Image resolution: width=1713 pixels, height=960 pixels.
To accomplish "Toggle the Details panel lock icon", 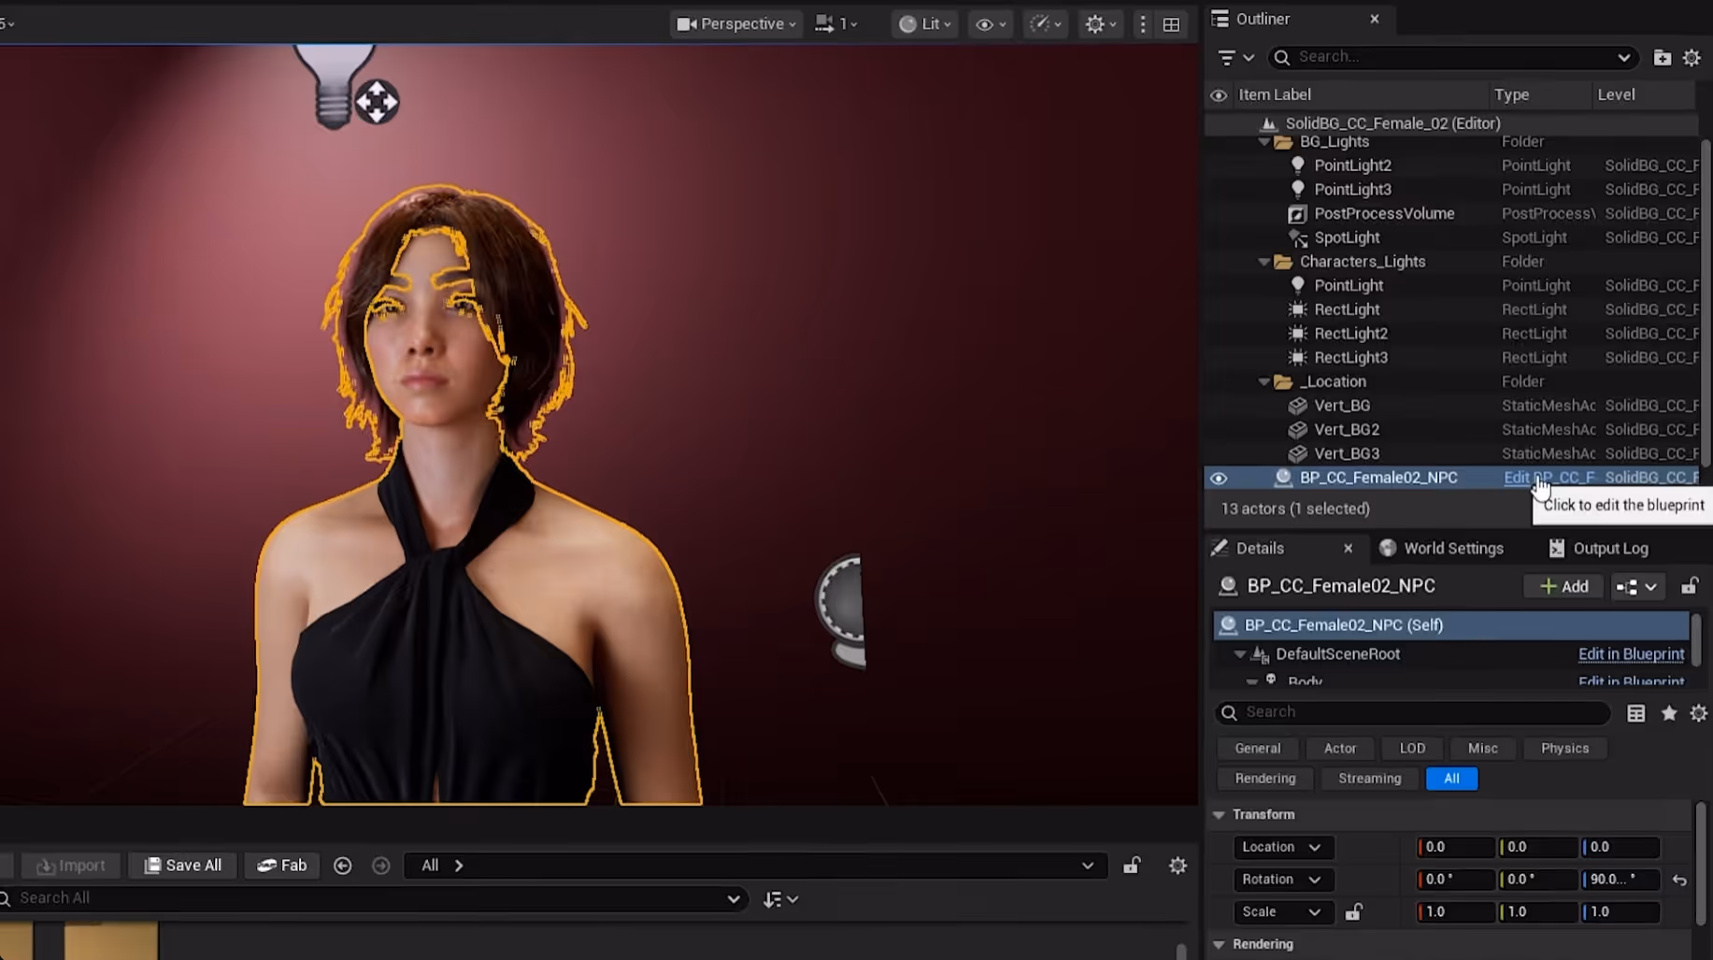I will 1690,586.
